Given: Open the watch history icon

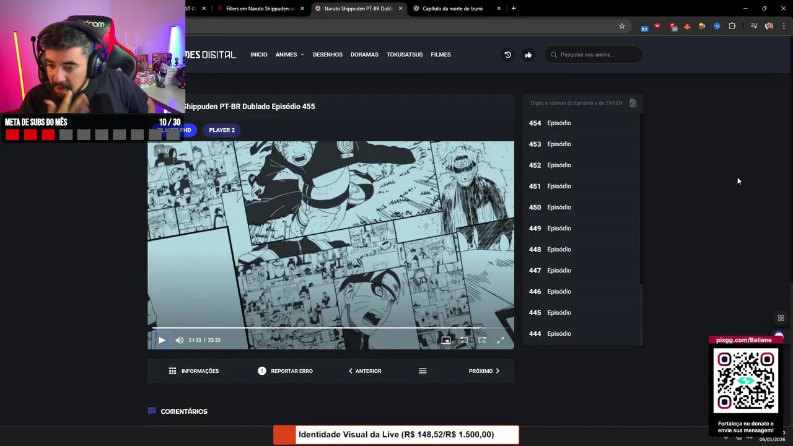Looking at the screenshot, I should click(507, 55).
